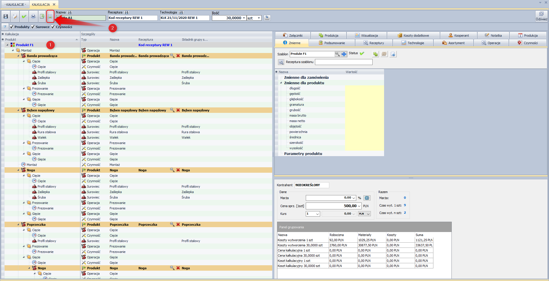Screen dimensions: 549x281
Task: Open the Koszty dodatkowe tab
Action: pyautogui.click(x=413, y=36)
